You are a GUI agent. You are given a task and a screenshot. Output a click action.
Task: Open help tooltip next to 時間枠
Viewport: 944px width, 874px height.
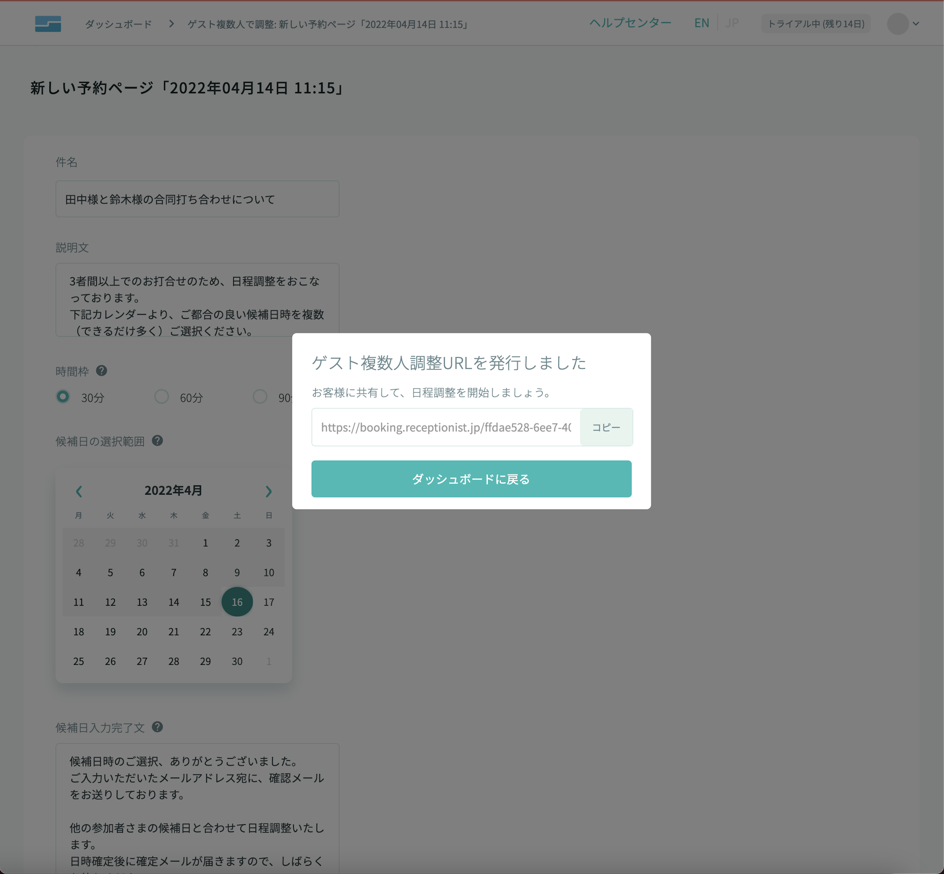click(101, 371)
